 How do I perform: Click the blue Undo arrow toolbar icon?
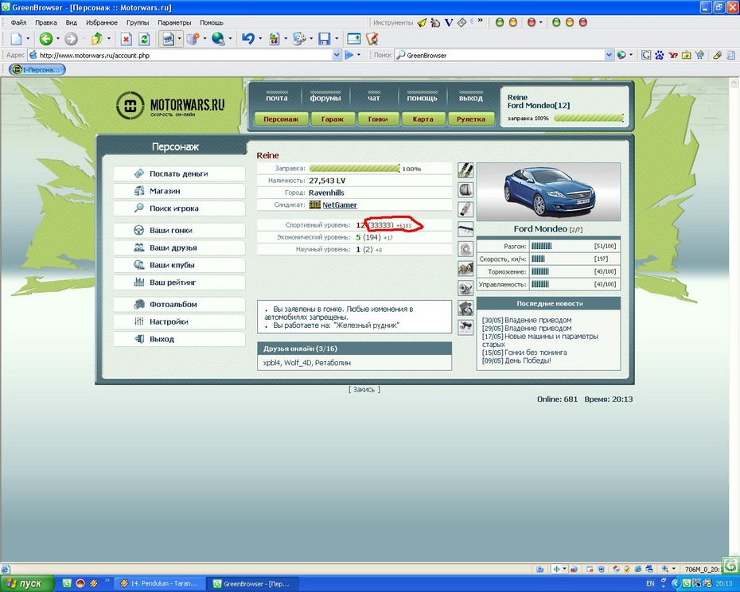coord(247,39)
